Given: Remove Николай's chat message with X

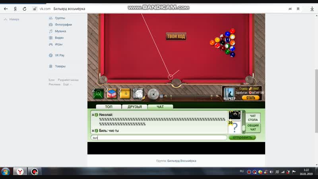Looking at the screenshot, I should point(93,115).
